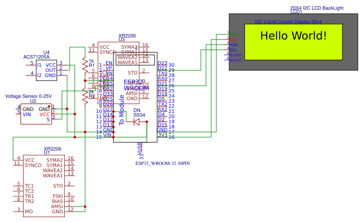Click the R1 1k resistor symbol
The image size is (363, 222).
point(85,65)
